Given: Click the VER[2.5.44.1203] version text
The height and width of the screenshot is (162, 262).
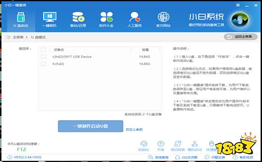Looking at the screenshot, I should (28, 157).
